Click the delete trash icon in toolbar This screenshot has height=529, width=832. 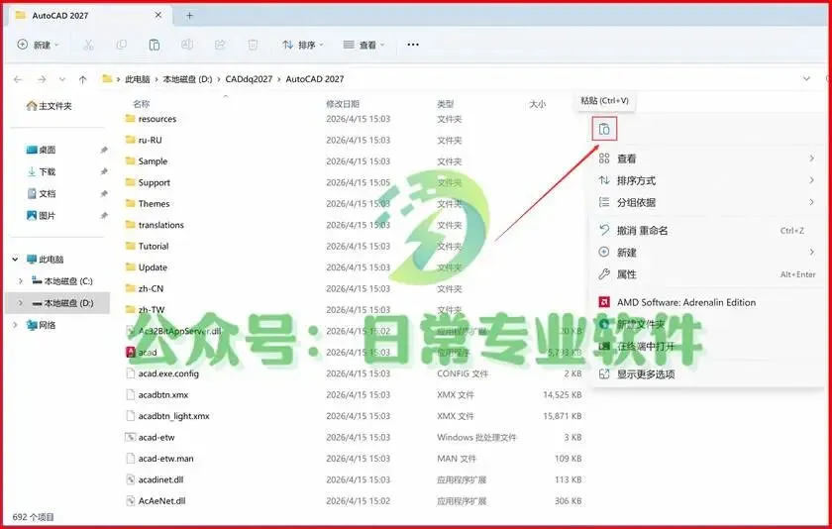(x=254, y=46)
